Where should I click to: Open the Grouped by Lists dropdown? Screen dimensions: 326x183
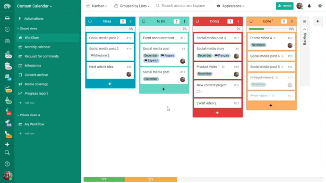[132, 6]
